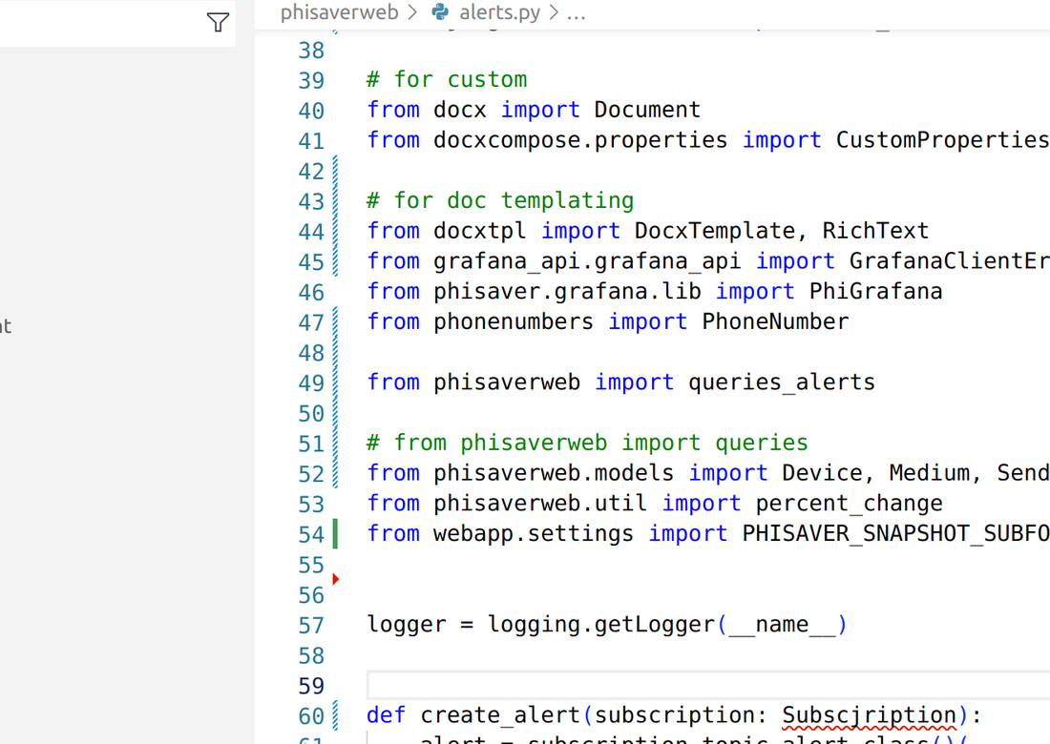
Task: Click "DocxTemplate" on line 44
Action: 715,231
